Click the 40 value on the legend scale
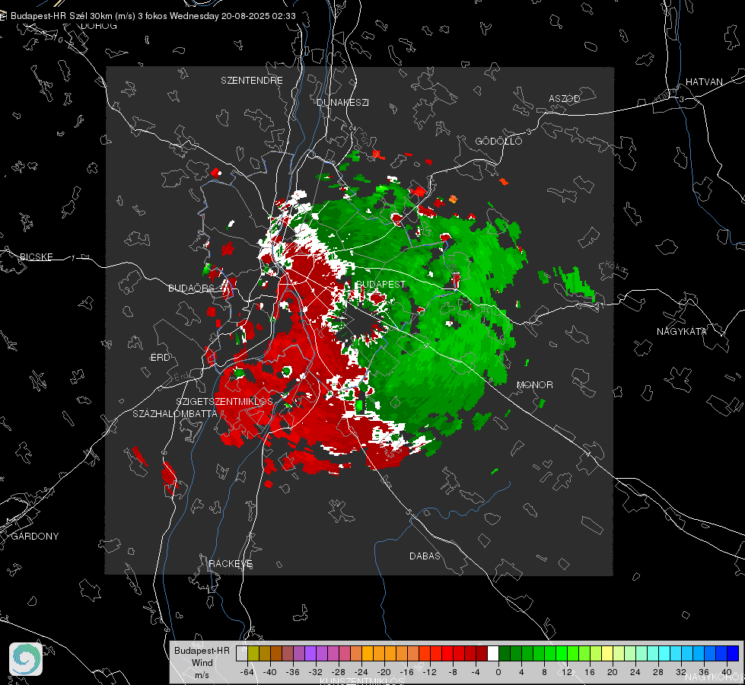 [726, 672]
